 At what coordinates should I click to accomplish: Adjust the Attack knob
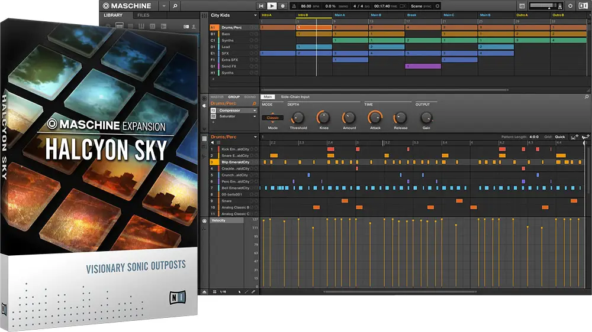[x=375, y=118]
